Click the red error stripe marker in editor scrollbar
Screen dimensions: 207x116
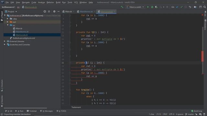coord(202,56)
